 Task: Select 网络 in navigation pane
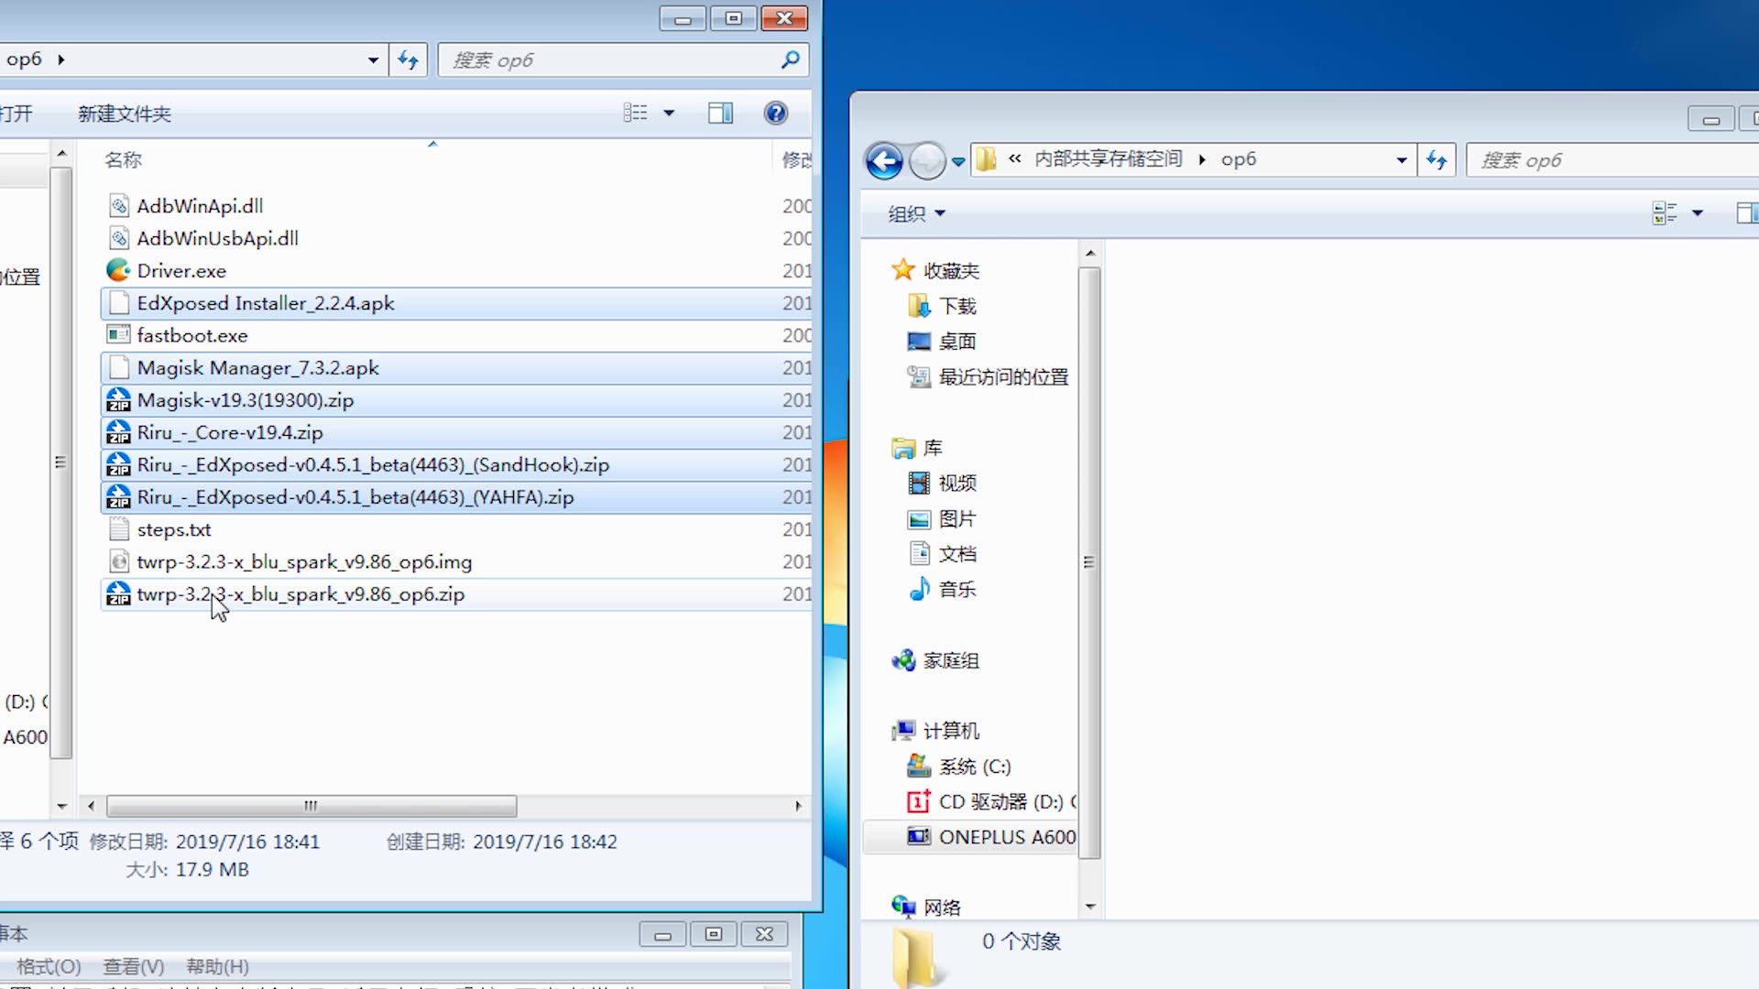tap(942, 907)
